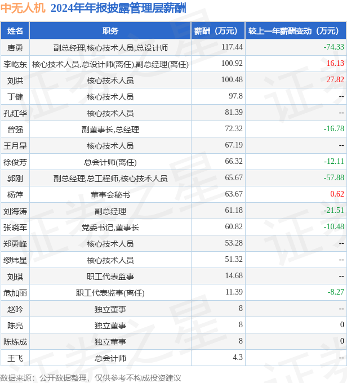347x383 pixels.
Task: Select the name cell 丁健
Action: 15,97
